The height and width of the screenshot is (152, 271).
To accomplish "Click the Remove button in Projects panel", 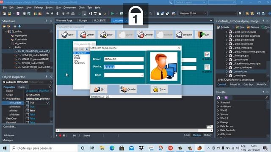I will coord(253,27).
